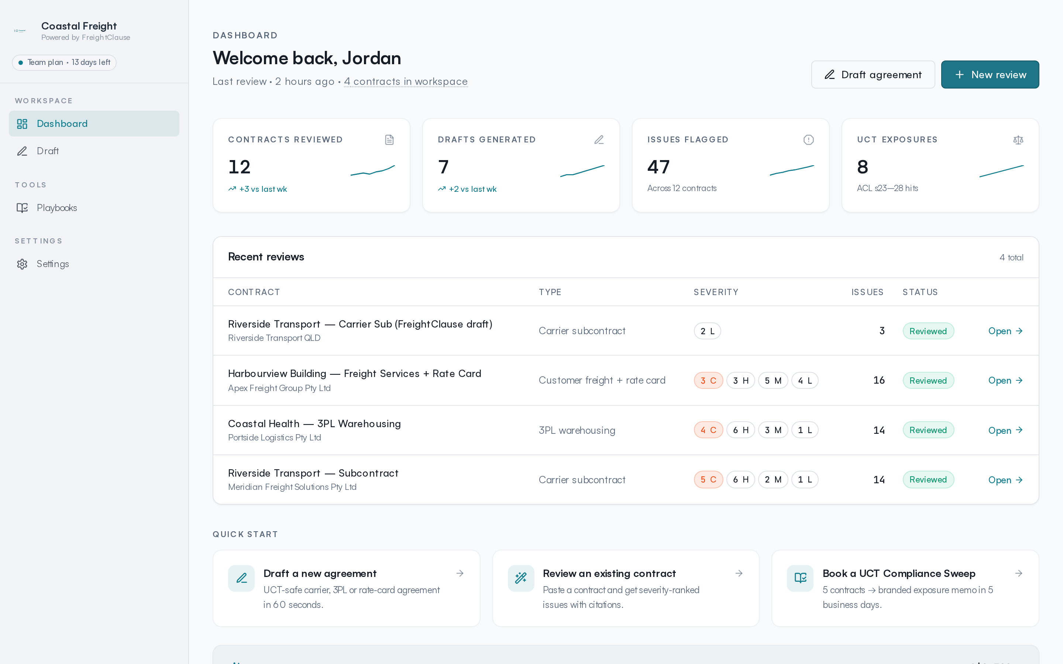Open the Harbourview Building review

point(1005,380)
